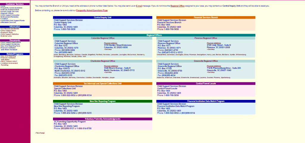Click Get Map for Charleston Regional Office
Screen dimensions: 305x143
(108, 72)
